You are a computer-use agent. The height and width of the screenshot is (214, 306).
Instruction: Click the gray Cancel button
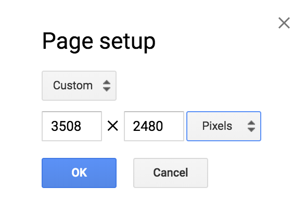click(171, 173)
